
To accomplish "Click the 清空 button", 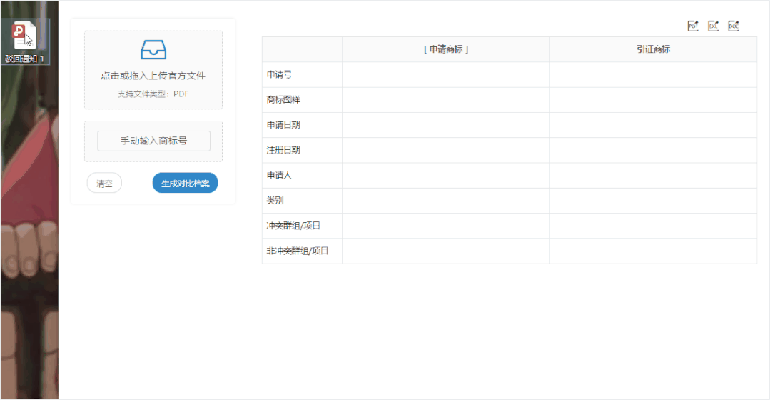I will [x=104, y=184].
